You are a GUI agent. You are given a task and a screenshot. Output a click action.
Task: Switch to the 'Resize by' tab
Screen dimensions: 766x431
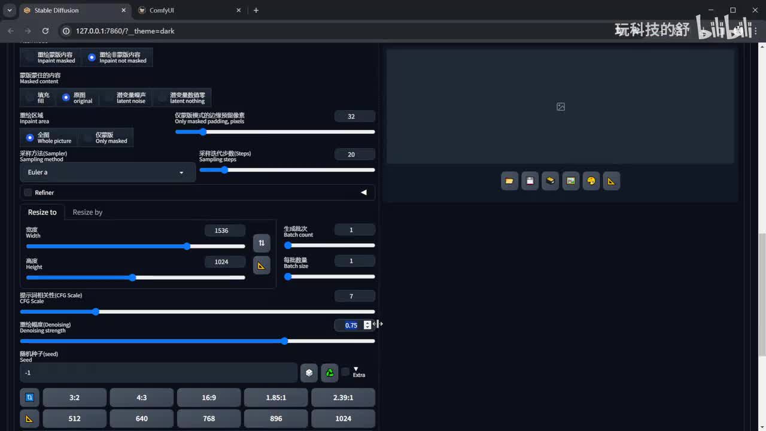(x=87, y=213)
